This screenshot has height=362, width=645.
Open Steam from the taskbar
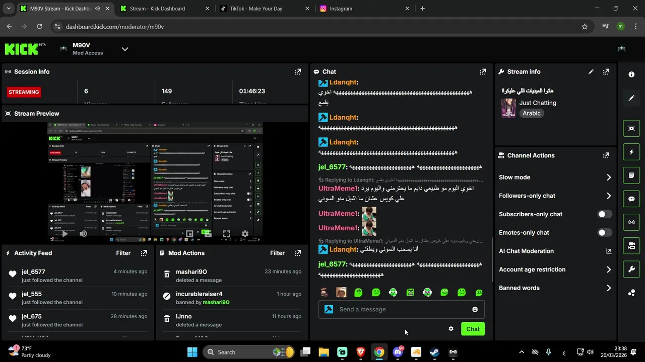[x=434, y=352]
